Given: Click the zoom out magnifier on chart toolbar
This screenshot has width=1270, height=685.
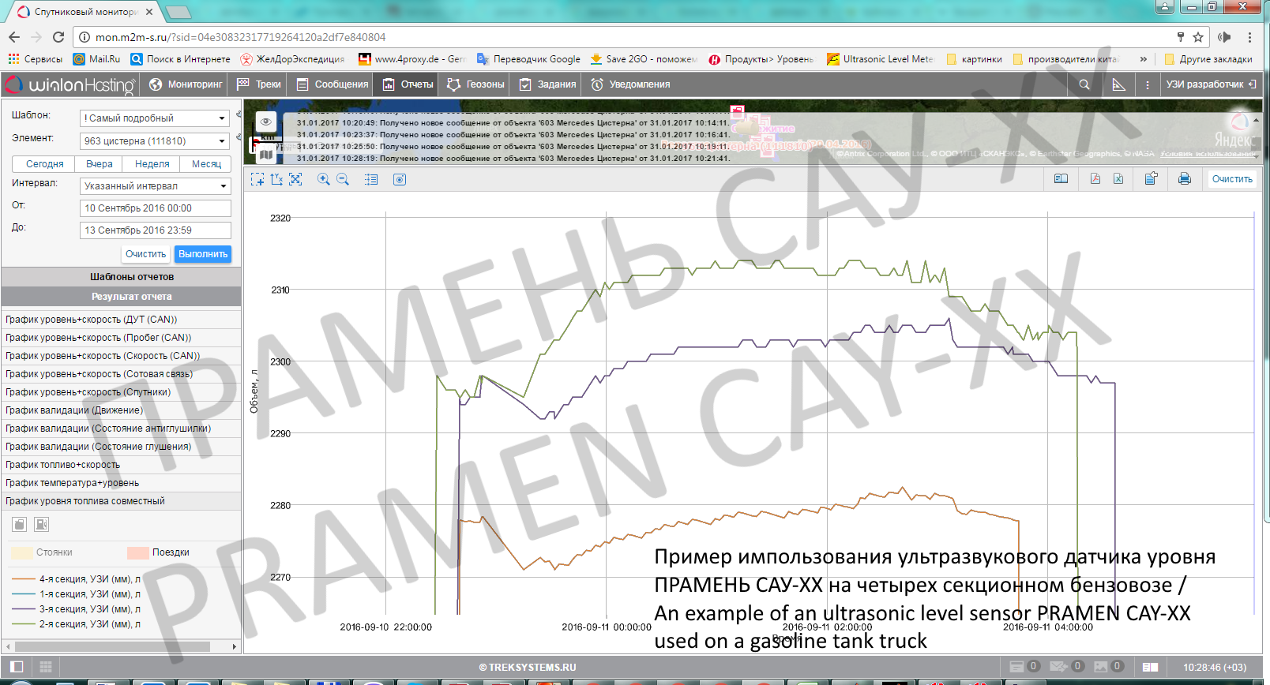Looking at the screenshot, I should pyautogui.click(x=343, y=180).
